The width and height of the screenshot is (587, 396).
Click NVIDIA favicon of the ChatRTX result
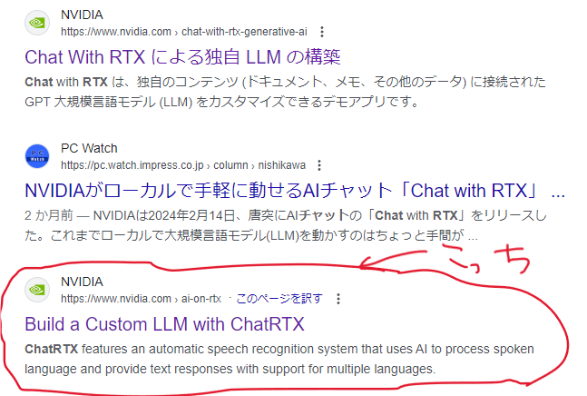click(x=37, y=290)
